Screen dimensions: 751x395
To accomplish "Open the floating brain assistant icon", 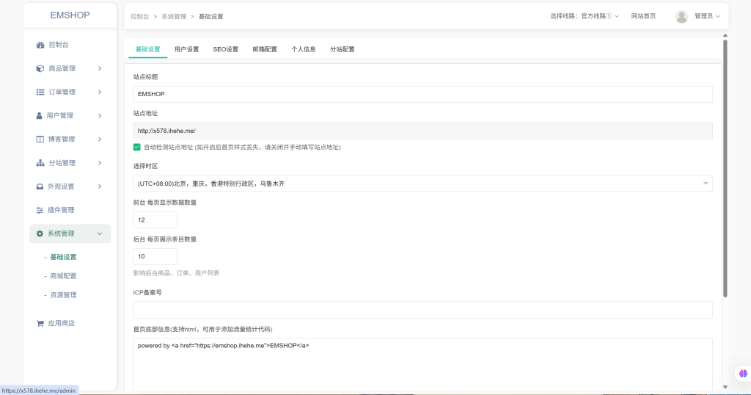I will pyautogui.click(x=743, y=374).
